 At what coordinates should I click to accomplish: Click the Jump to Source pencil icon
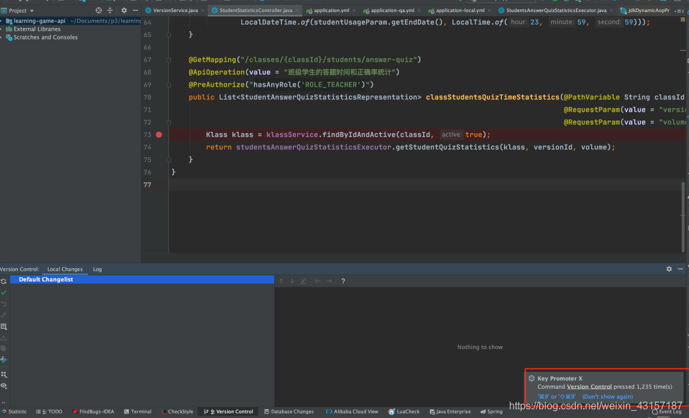[x=304, y=281]
